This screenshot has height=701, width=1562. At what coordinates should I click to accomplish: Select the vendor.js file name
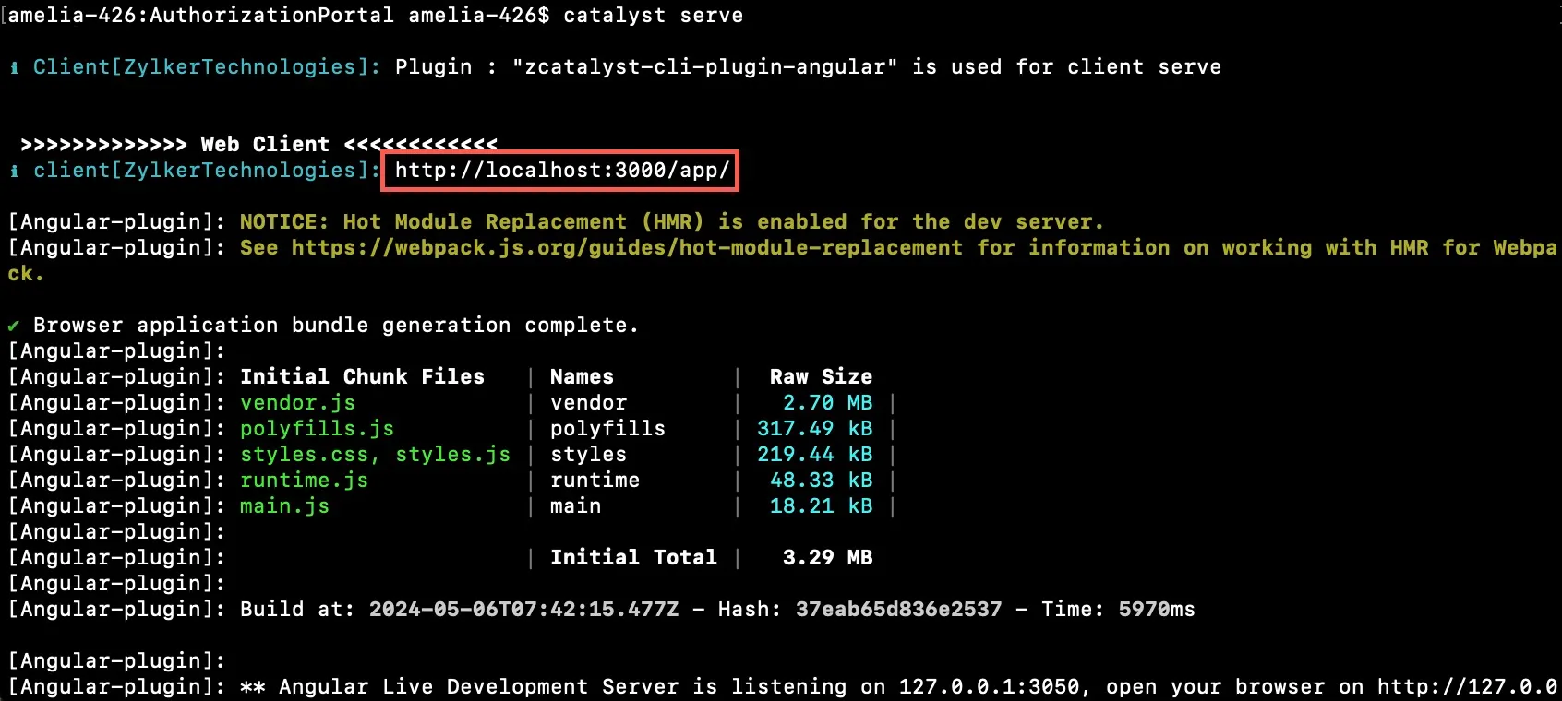point(297,403)
